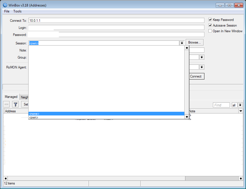
Task: Click the Browse... button
Action: pos(195,42)
